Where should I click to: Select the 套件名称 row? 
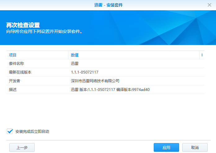click(17, 64)
